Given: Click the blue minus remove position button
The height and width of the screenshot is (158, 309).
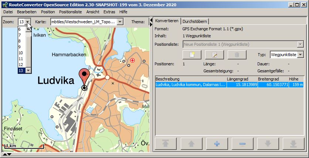Looking at the screenshot, I should (242, 144).
